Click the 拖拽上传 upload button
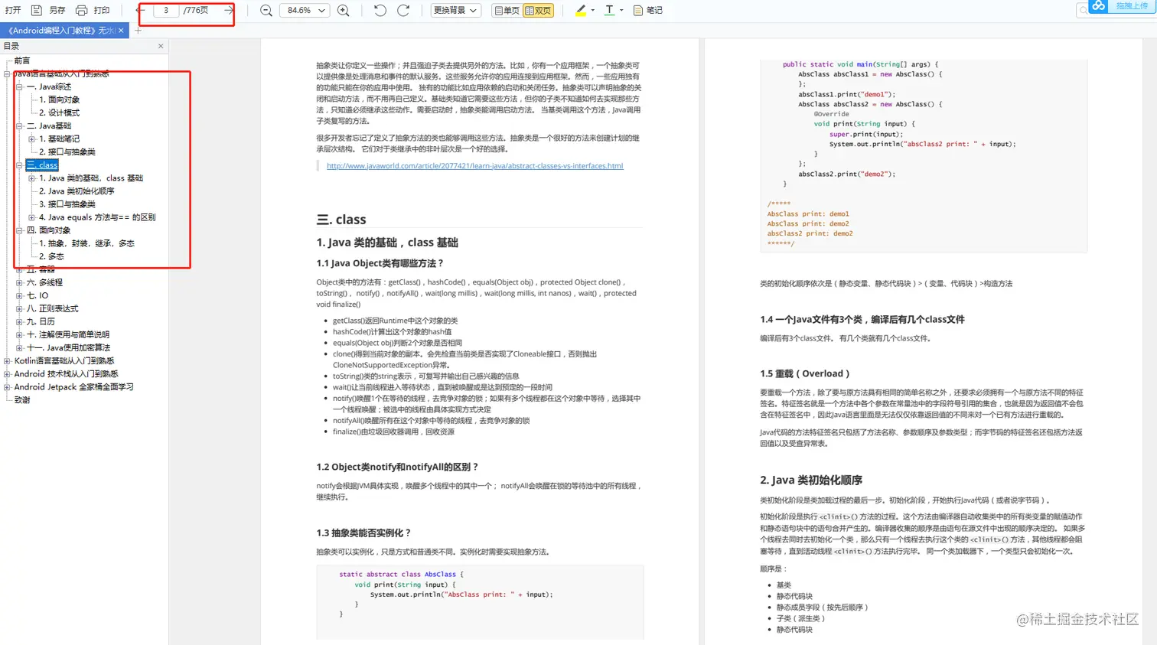 pyautogui.click(x=1131, y=6)
